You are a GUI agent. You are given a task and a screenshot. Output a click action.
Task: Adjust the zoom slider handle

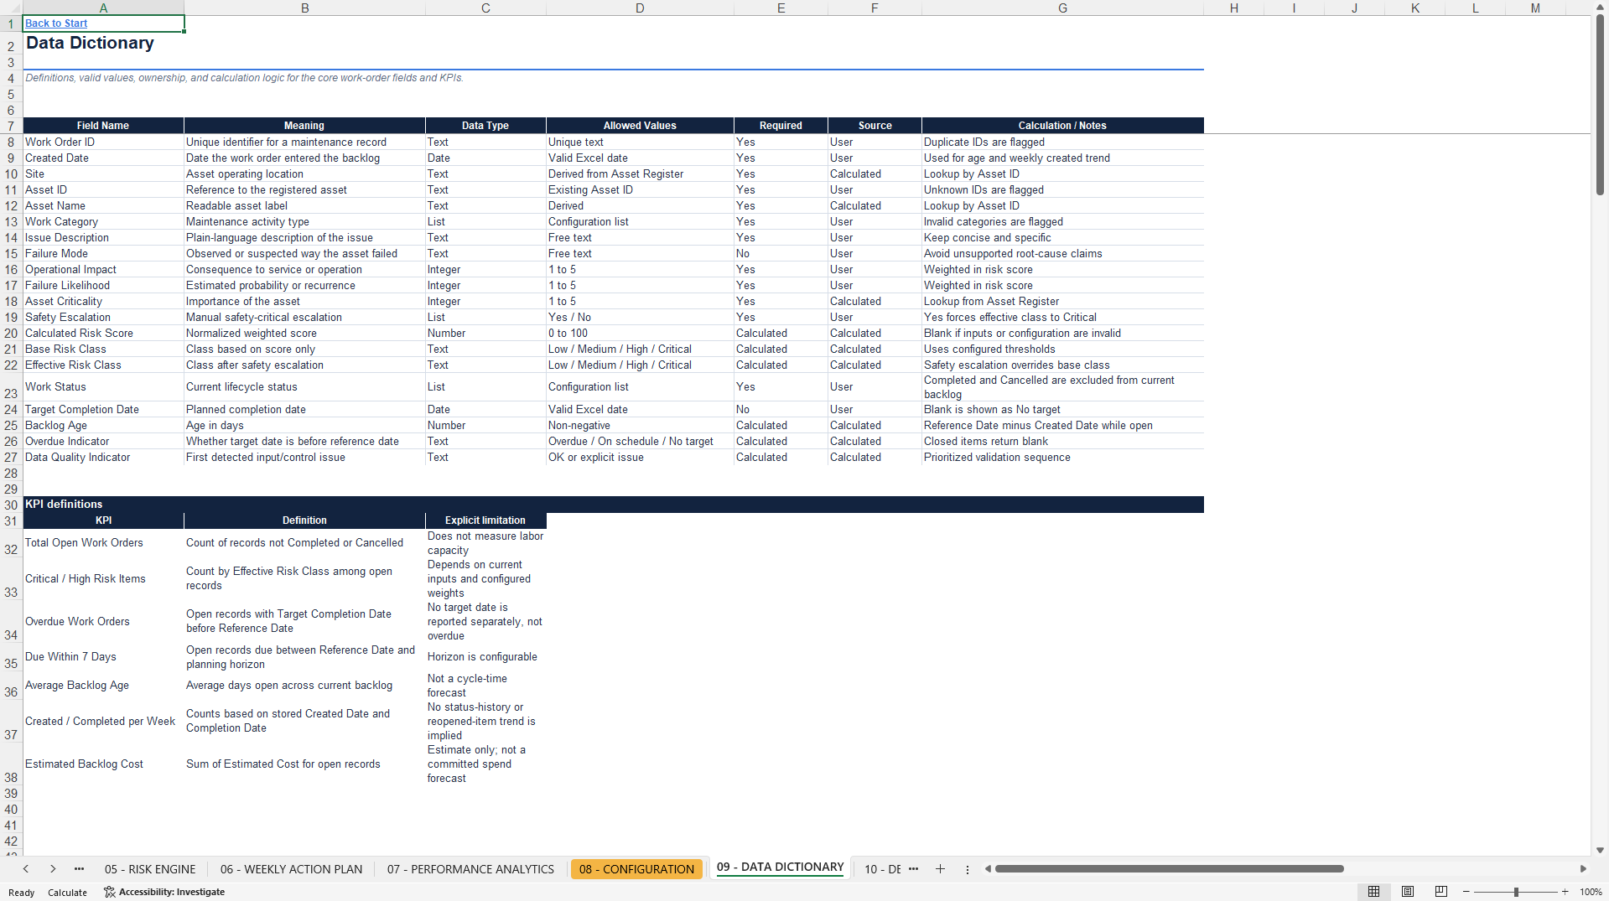(1516, 892)
